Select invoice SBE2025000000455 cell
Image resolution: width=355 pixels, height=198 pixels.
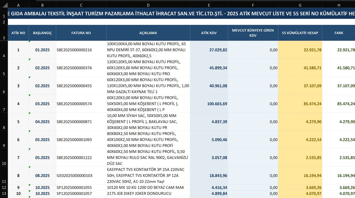81,86
